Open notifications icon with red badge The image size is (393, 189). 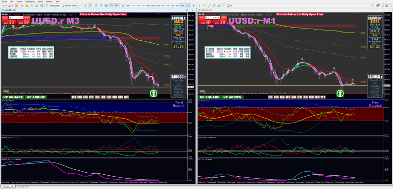378,5
